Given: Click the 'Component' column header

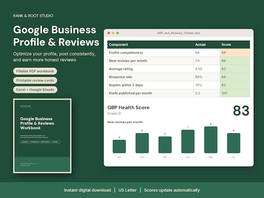Looking at the screenshot, I should click(x=119, y=44).
